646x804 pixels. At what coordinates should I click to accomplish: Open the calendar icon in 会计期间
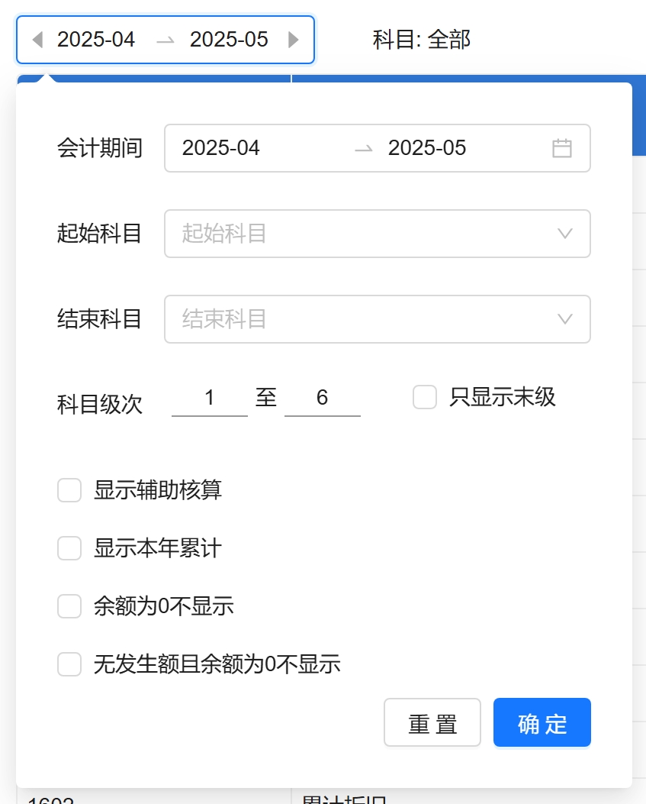pos(562,148)
